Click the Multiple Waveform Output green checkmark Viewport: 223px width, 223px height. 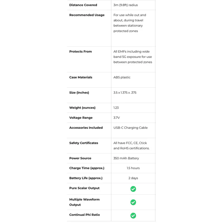pos(133,202)
